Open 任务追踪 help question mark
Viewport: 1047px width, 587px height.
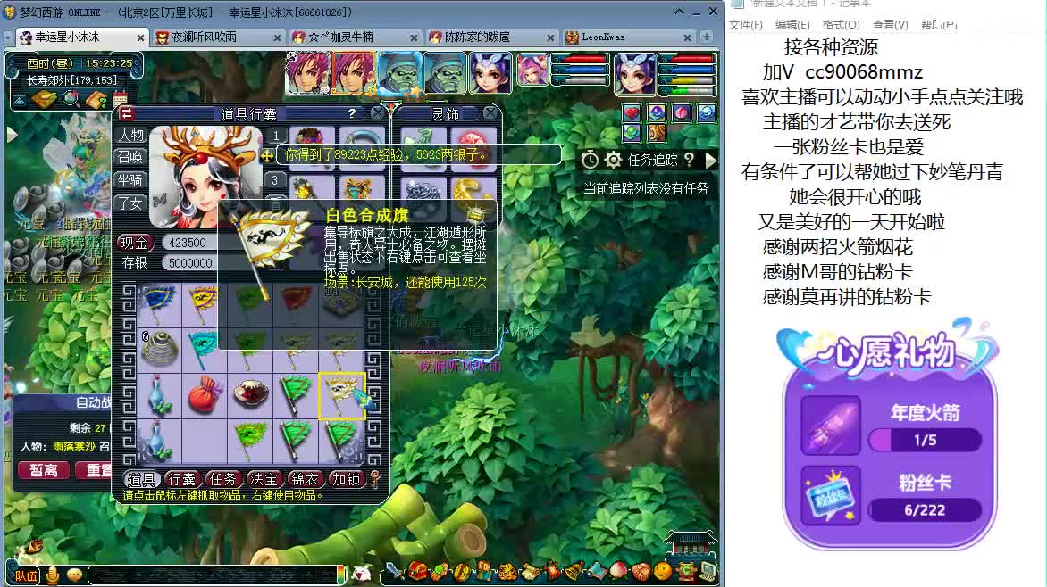pyautogui.click(x=690, y=160)
